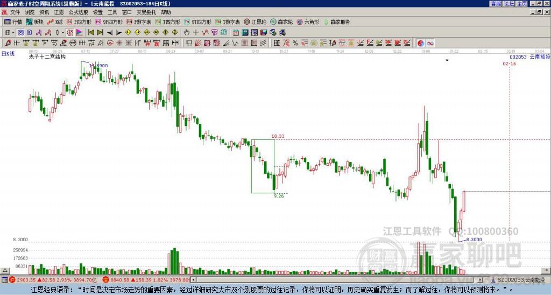Select the red pen drawing tool
Image resolution: width=551 pixels, height=295 pixels.
click(8, 43)
